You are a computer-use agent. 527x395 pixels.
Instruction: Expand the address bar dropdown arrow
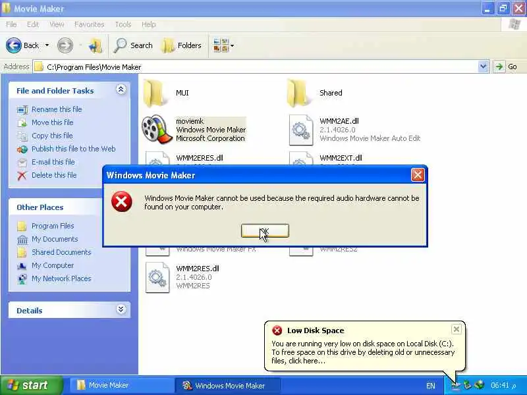(x=483, y=66)
